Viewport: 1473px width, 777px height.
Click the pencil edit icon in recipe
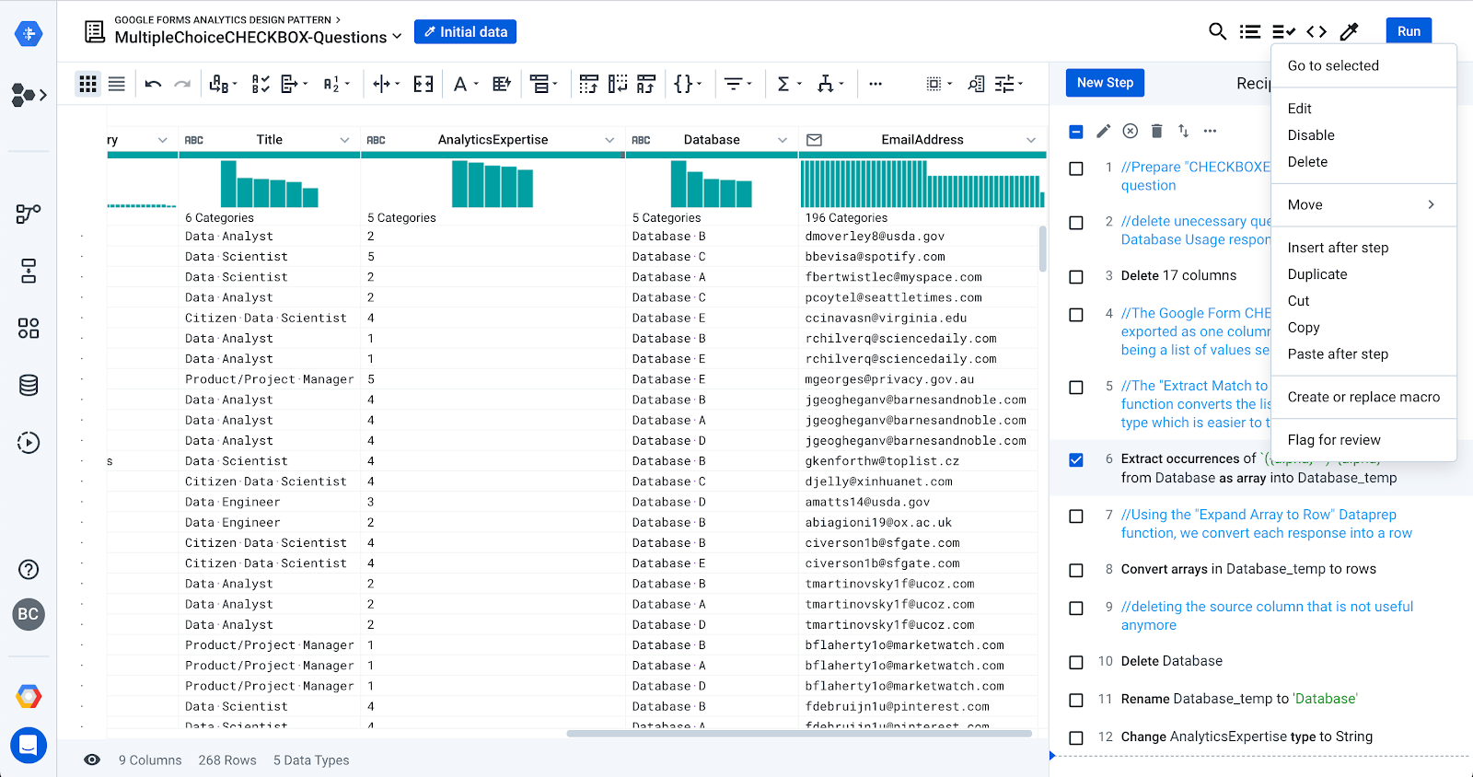1103,131
